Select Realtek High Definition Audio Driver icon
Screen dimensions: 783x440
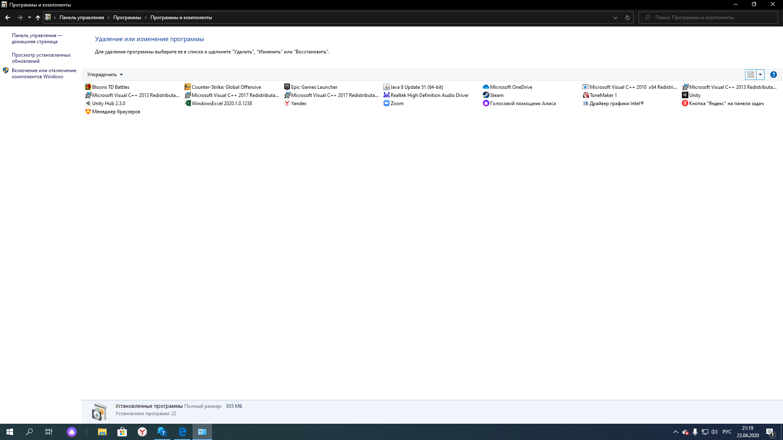(386, 95)
